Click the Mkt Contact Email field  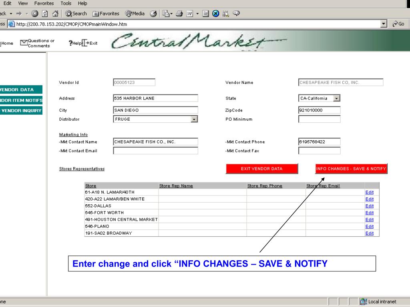[156, 151]
